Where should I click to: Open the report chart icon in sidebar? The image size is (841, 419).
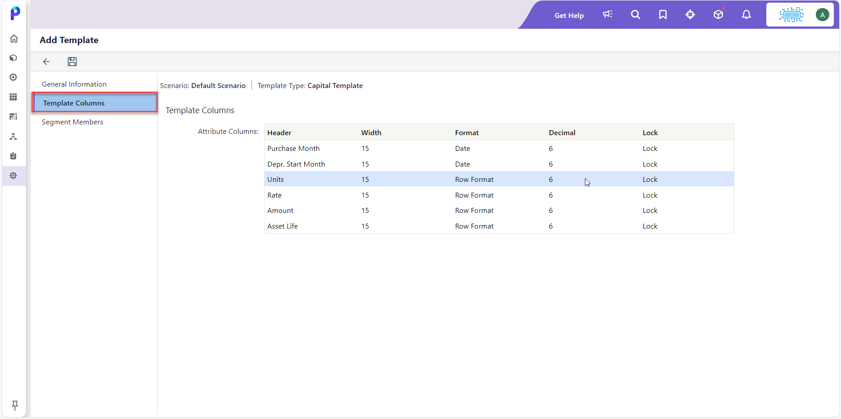(x=13, y=117)
